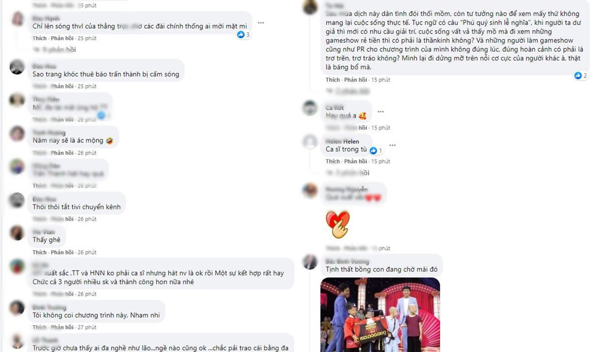Screen dimensions: 599x352
Task: Open profile avatar beside 'Thấy ghê' comment
Action: click(17, 233)
